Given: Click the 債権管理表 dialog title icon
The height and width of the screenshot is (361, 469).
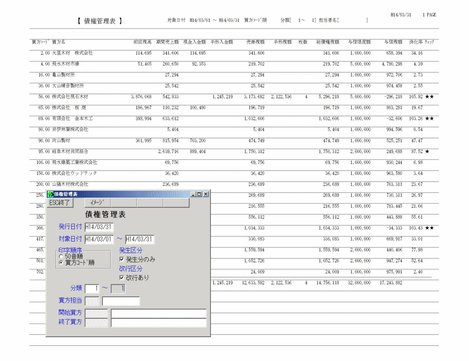Looking at the screenshot, I should pyautogui.click(x=51, y=194).
